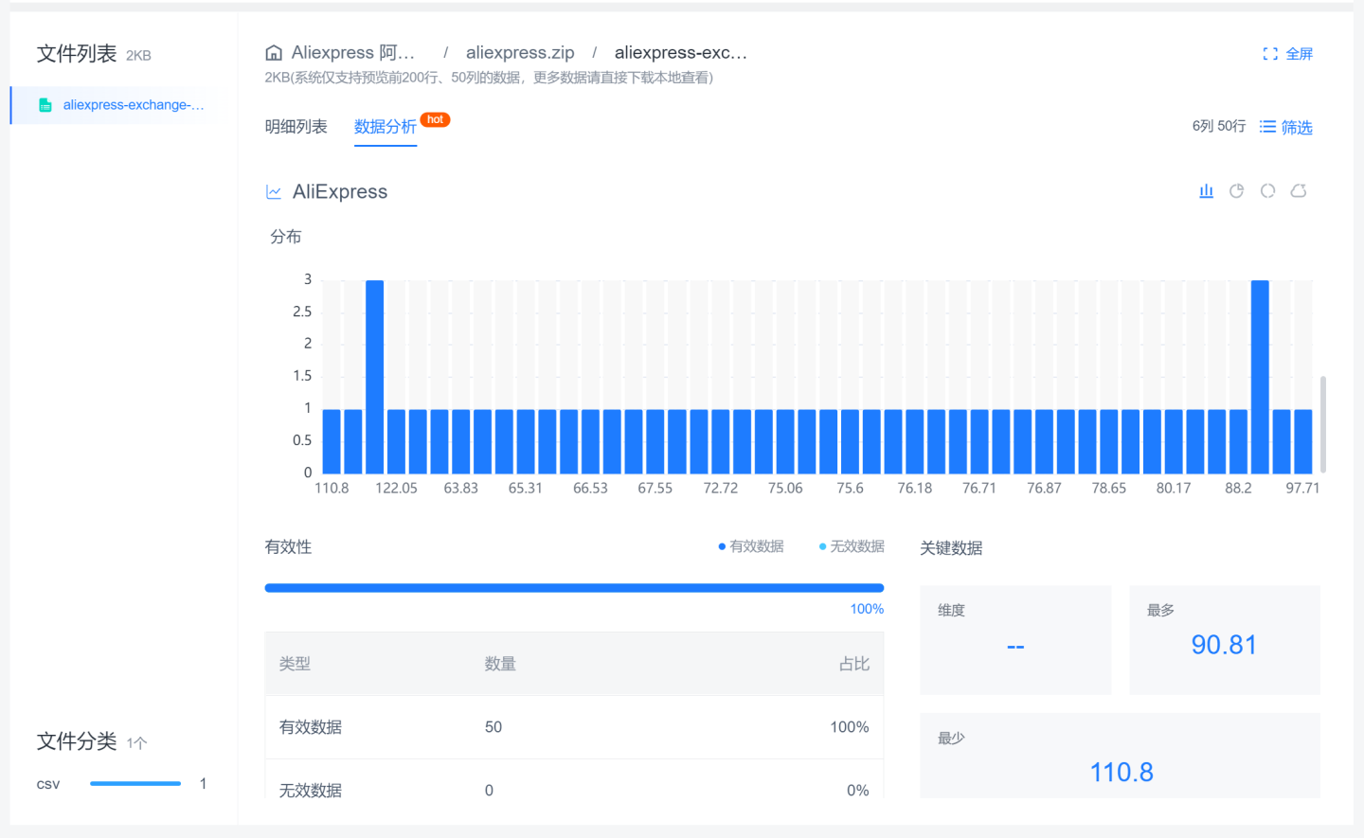The height and width of the screenshot is (838, 1364).
Task: Click the 全屏 fullscreen button
Action: [x=1288, y=54]
